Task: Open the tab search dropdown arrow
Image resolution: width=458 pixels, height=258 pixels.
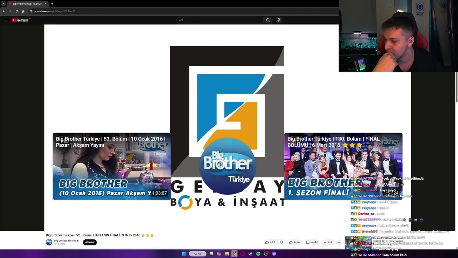Action: (3, 4)
